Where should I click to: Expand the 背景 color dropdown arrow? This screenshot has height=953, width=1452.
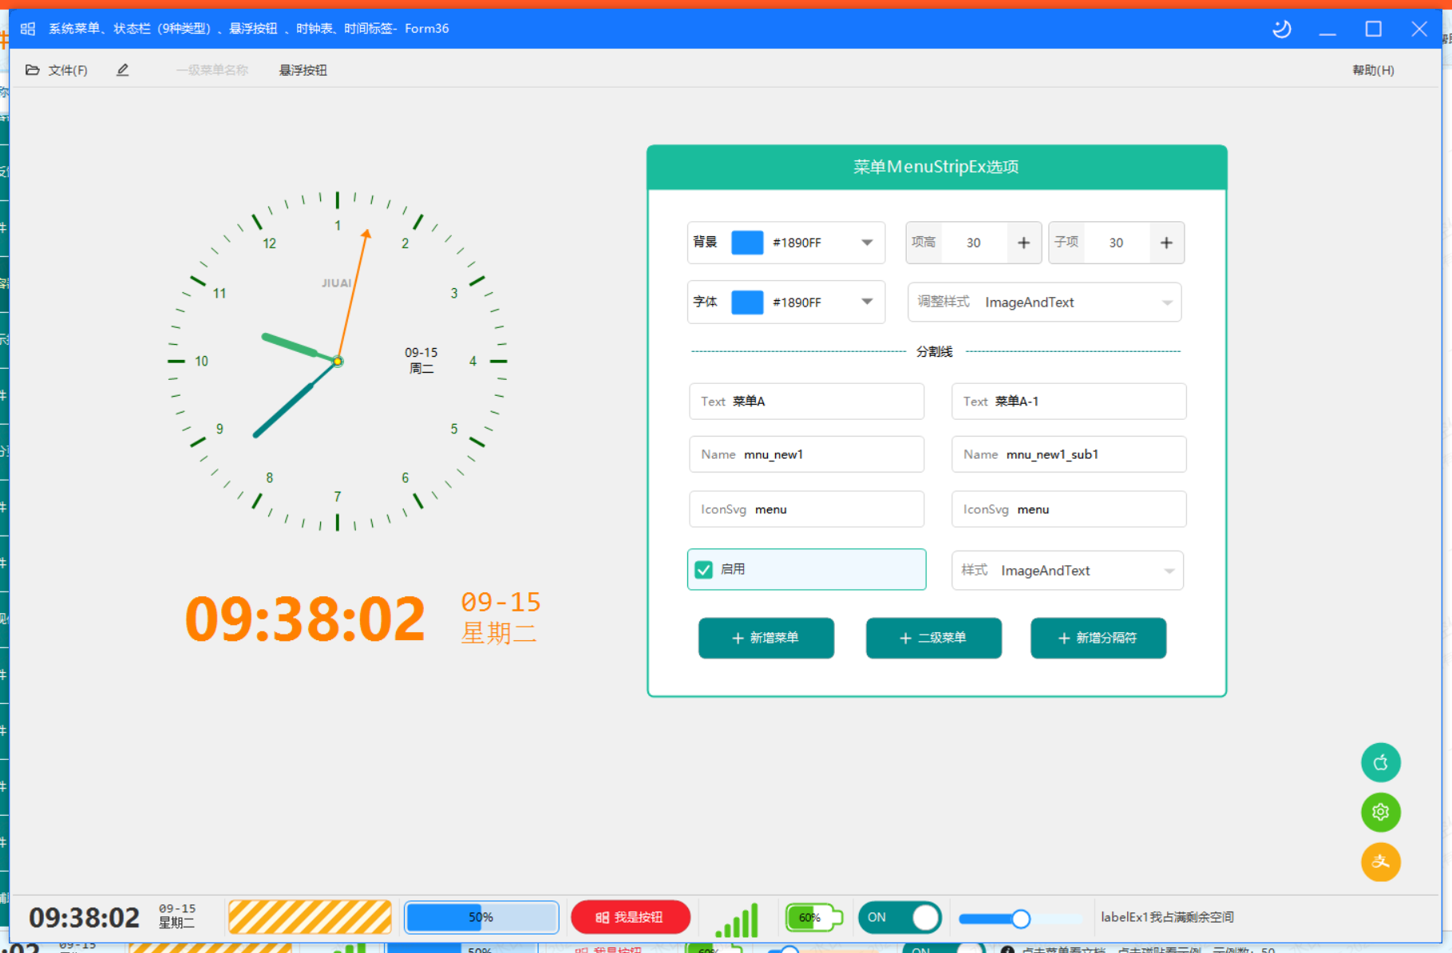(867, 243)
